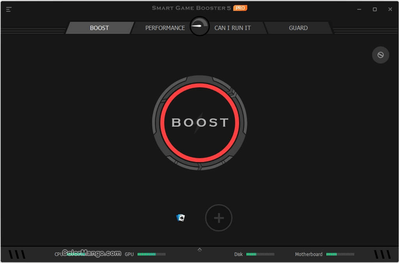
Task: Open the PERFORMANCE tab
Action: [165, 28]
